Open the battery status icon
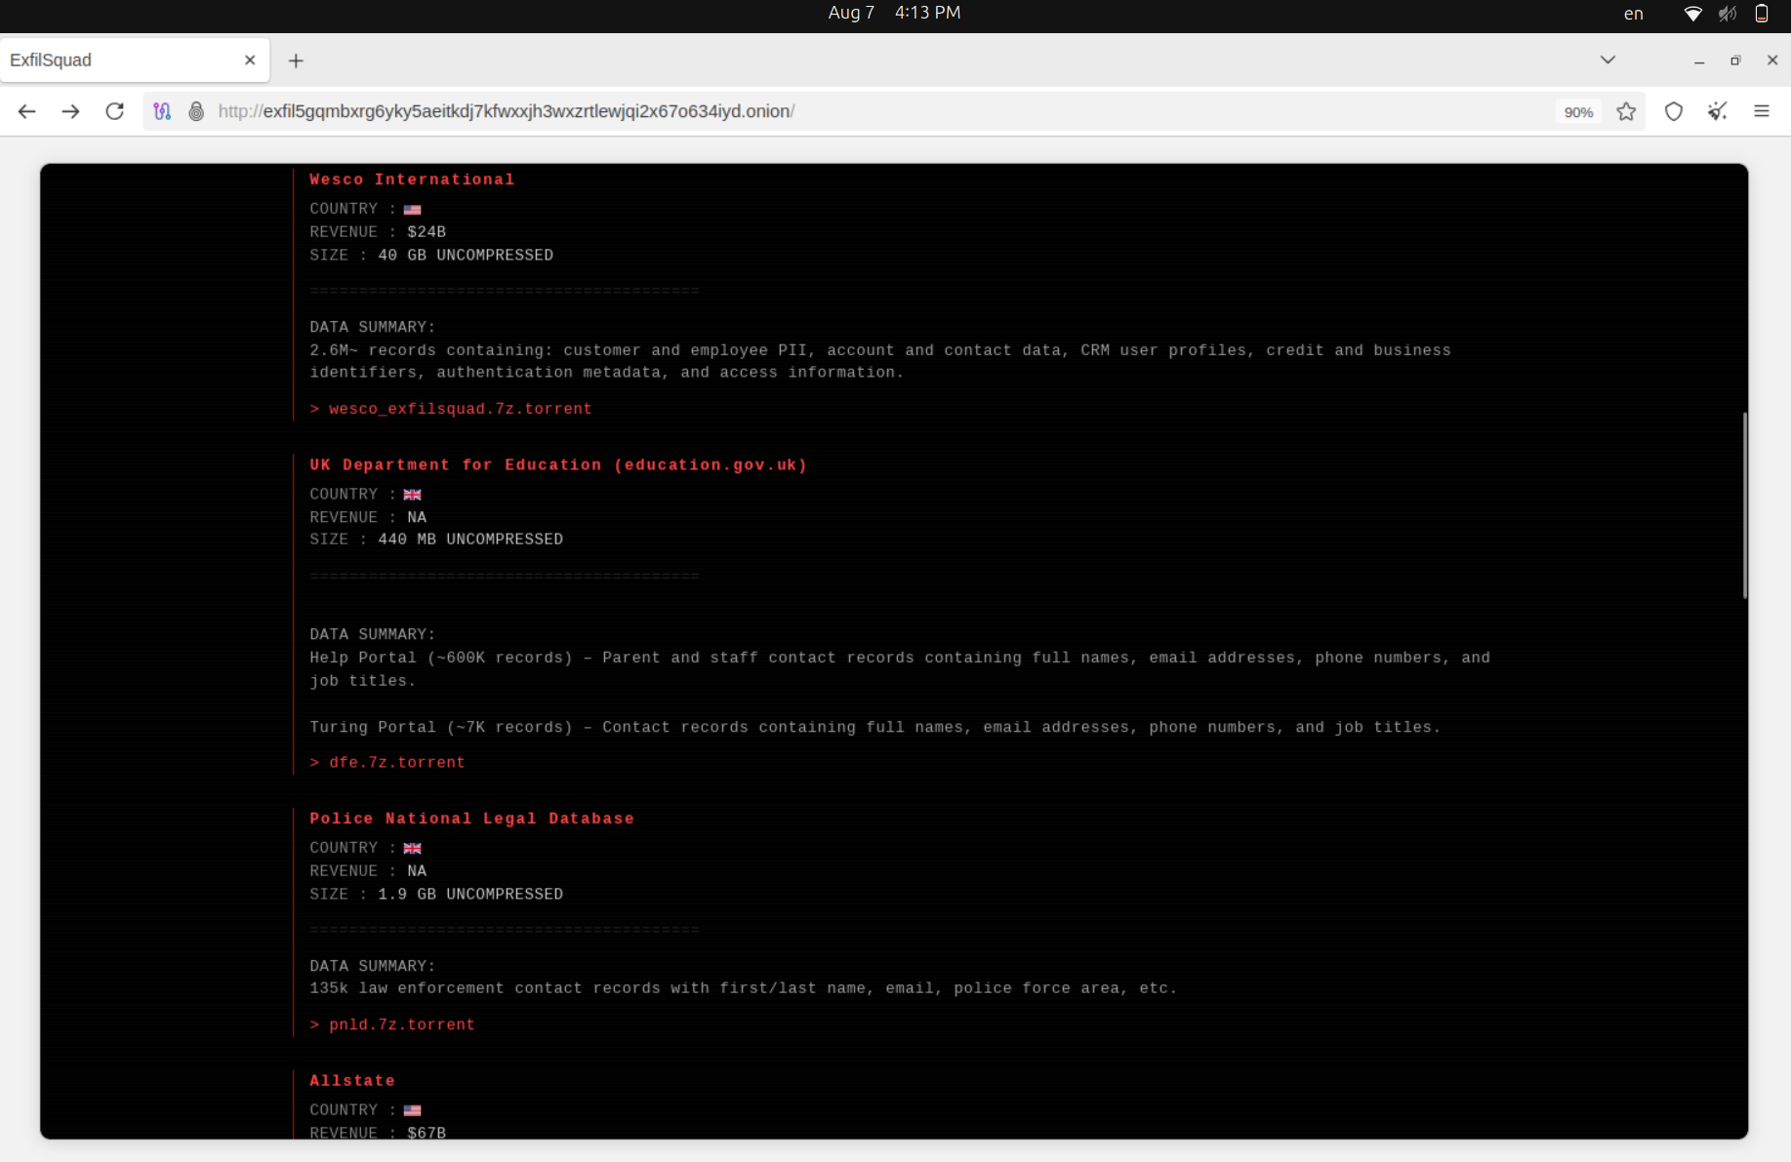 1762,14
